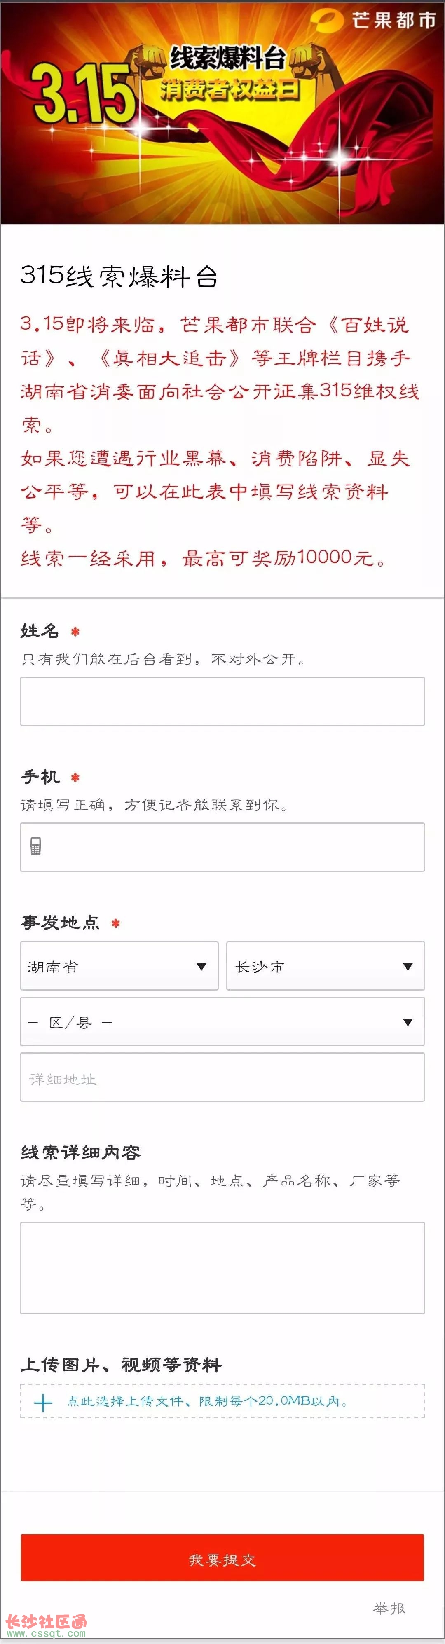
Task: Expand the 区/县 district dropdown
Action: pyautogui.click(x=222, y=1021)
